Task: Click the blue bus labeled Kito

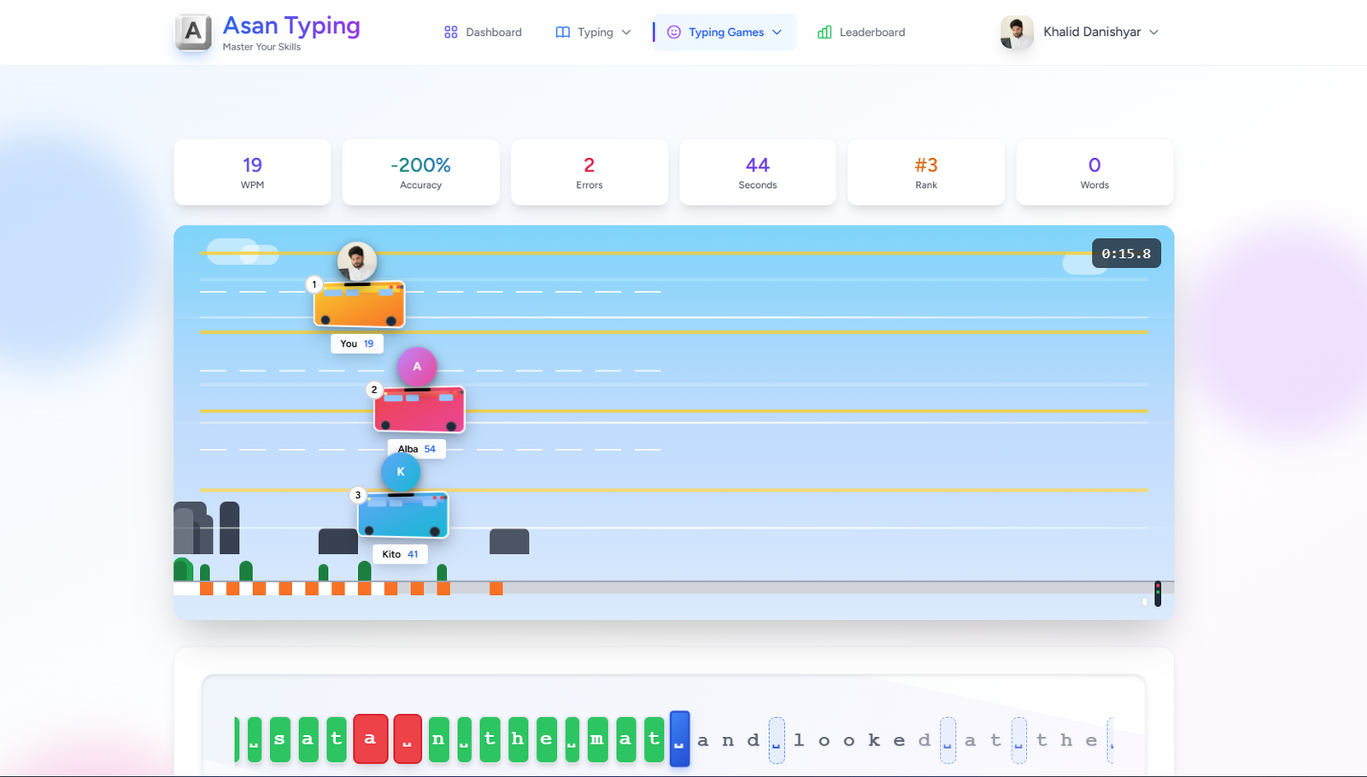Action: click(x=402, y=514)
